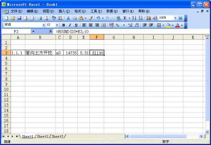Select cell containing 管沟土方开挖

[x=40, y=53]
